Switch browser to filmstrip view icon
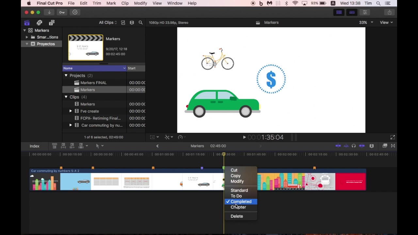Screen dimensions: 418x235 pyautogui.click(x=132, y=23)
